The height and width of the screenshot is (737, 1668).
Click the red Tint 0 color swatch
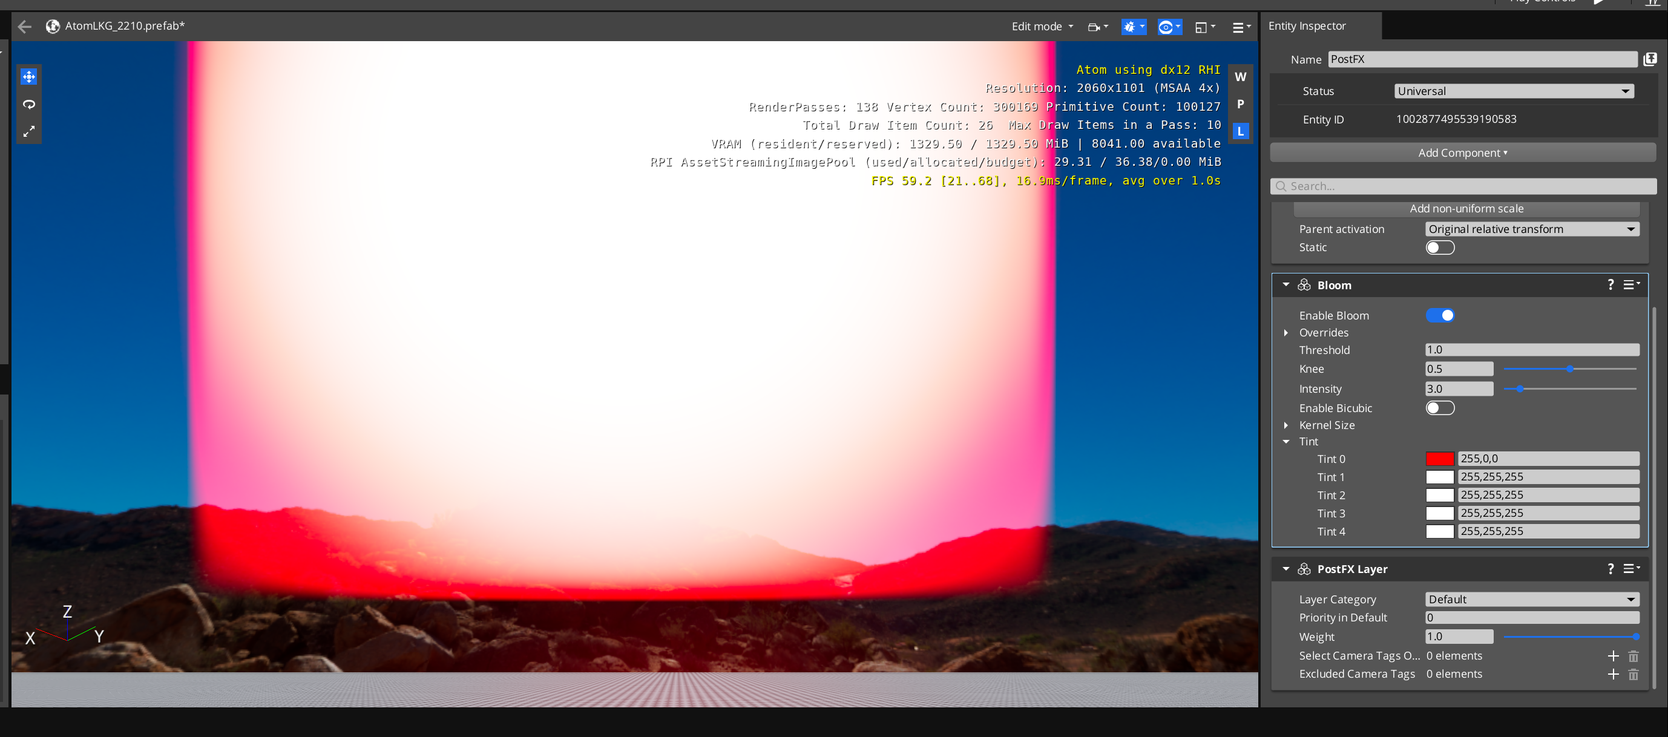1440,459
